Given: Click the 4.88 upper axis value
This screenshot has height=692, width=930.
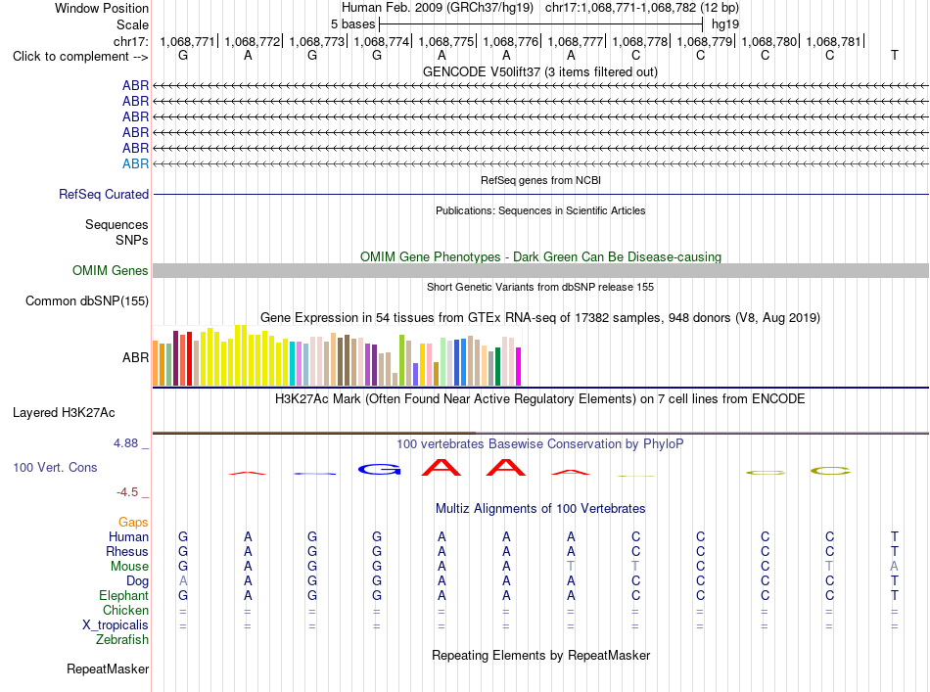Looking at the screenshot, I should click(x=125, y=443).
